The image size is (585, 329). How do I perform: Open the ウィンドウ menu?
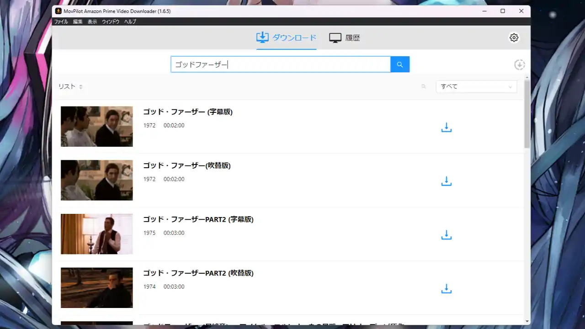tap(111, 21)
